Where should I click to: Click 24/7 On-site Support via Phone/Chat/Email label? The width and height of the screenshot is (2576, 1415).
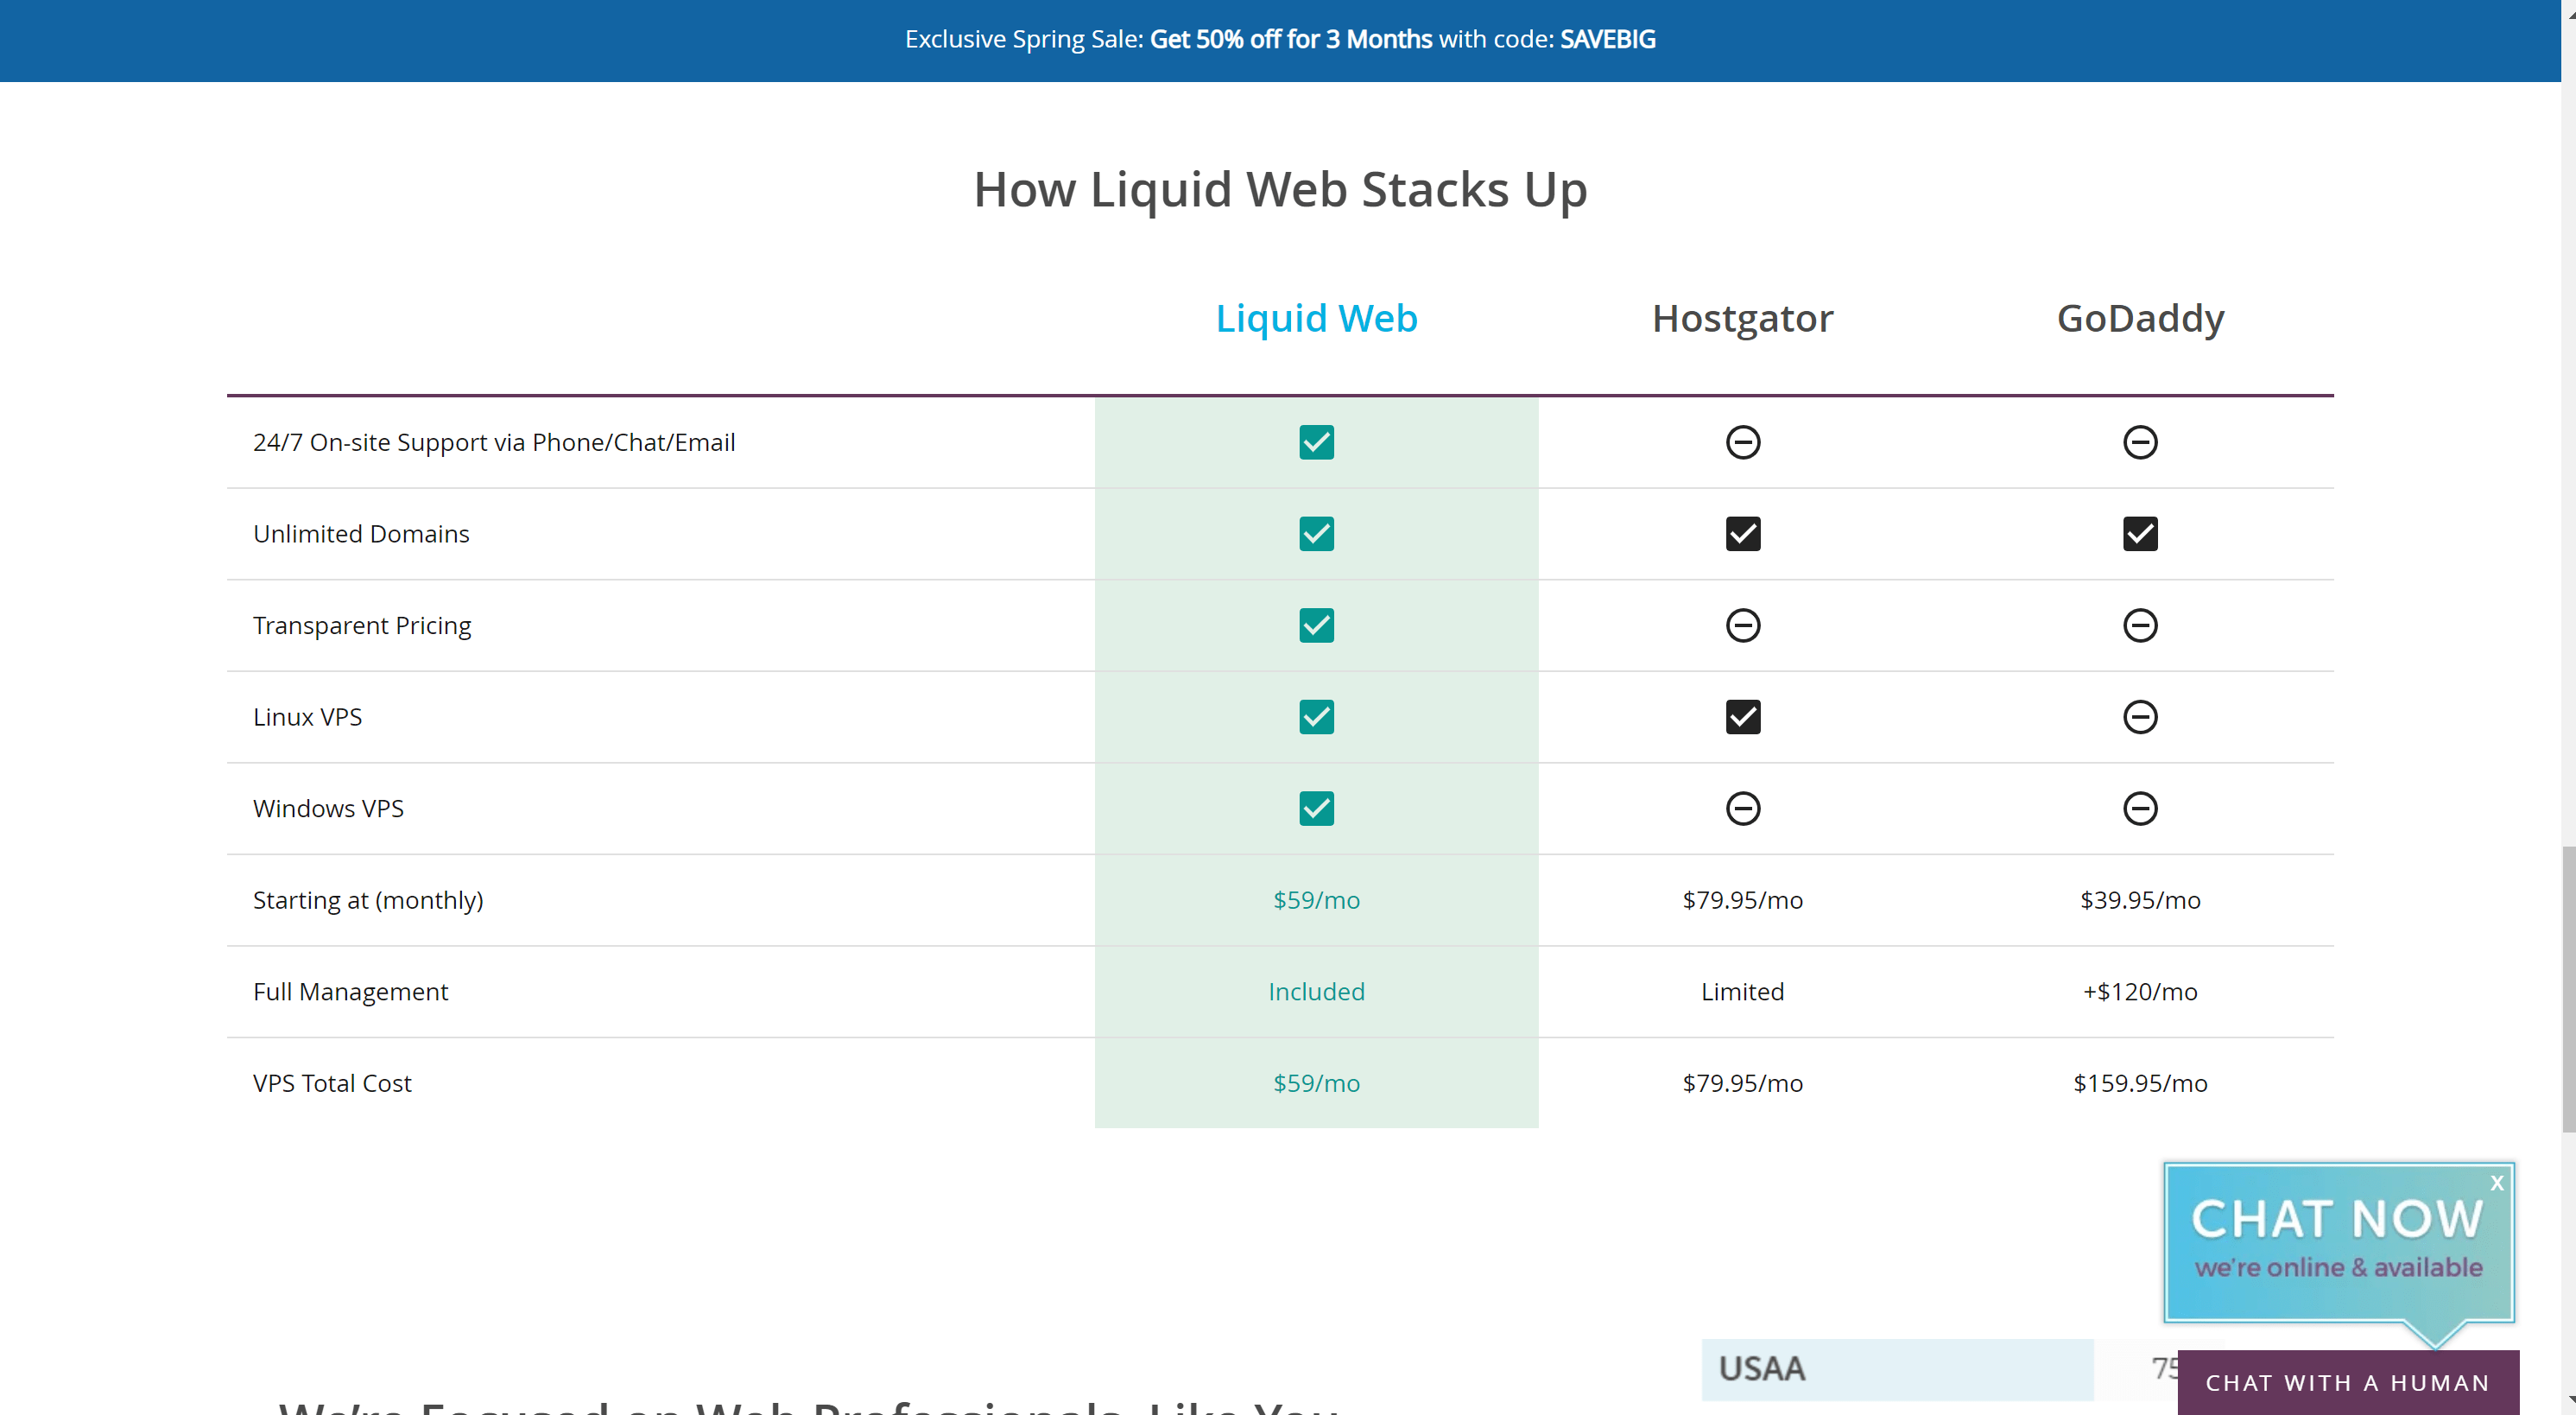click(x=494, y=442)
